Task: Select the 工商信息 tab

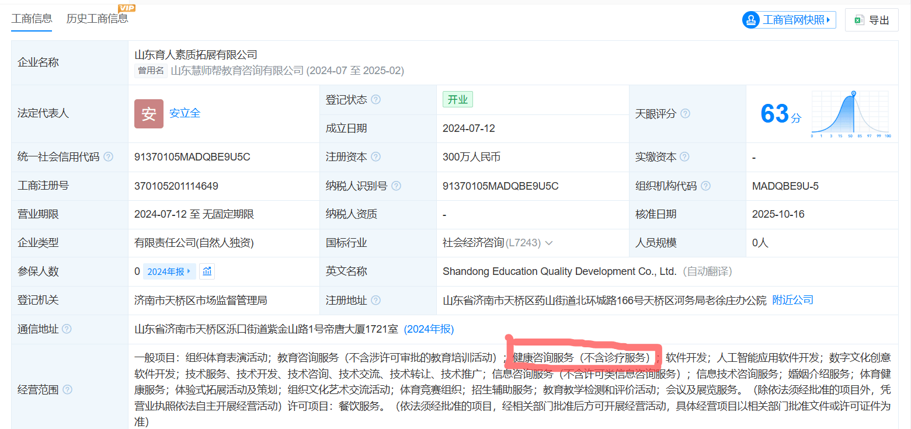Action: tap(32, 18)
